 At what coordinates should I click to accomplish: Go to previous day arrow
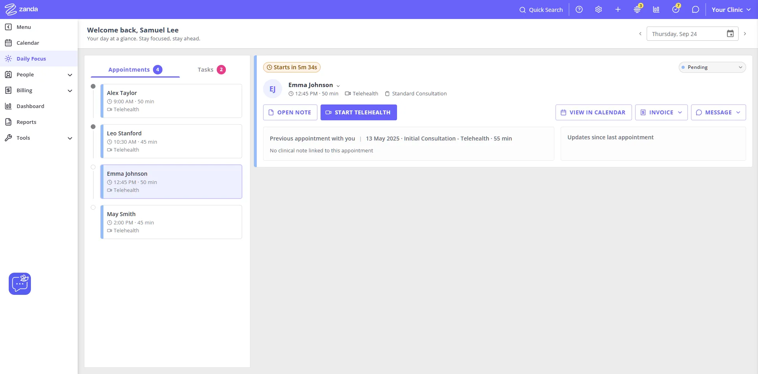click(640, 34)
